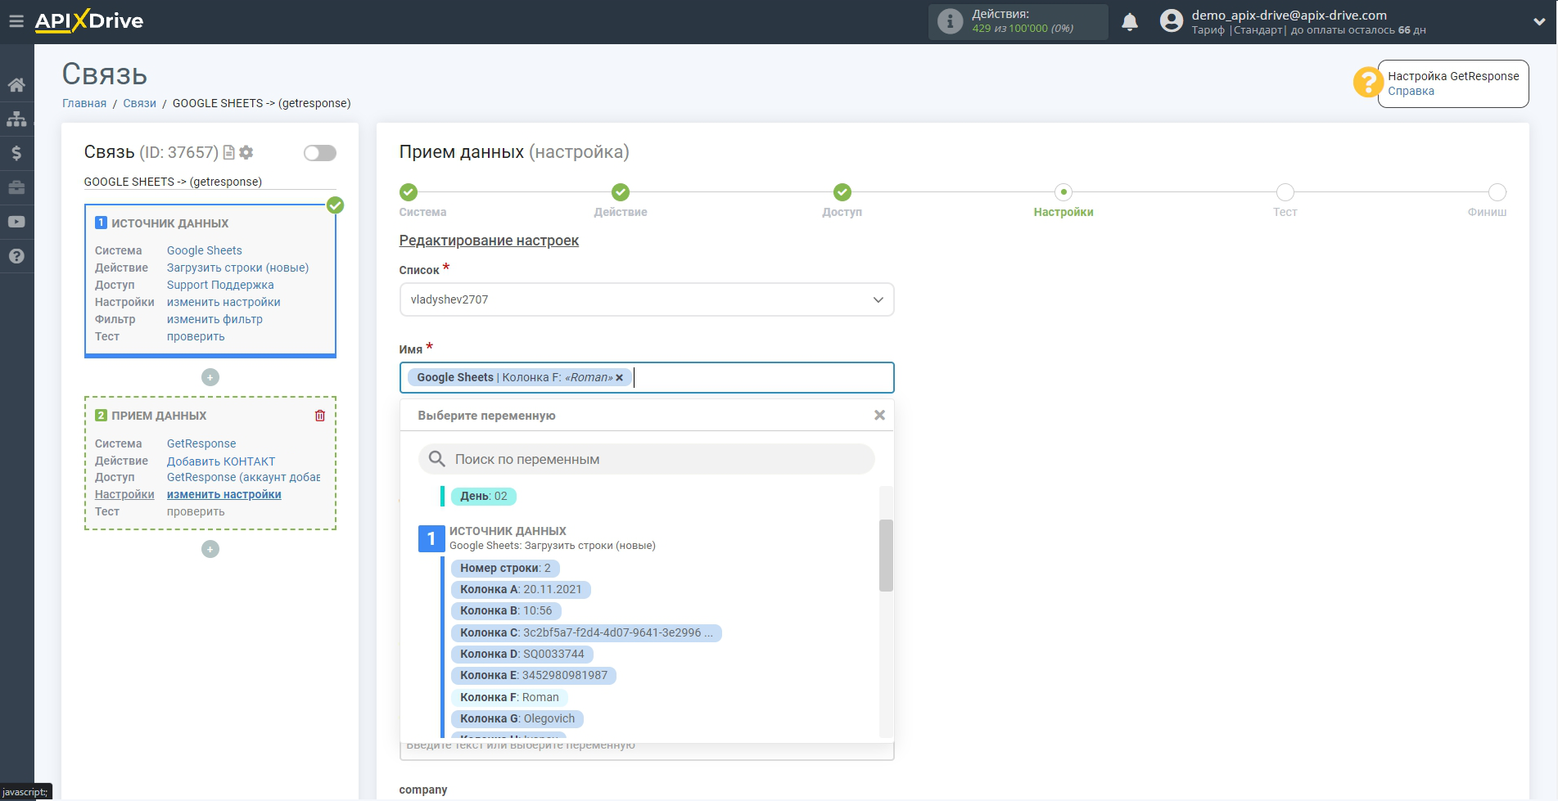1558x801 pixels.
Task: Open the Список dropdown vladyshev2707
Action: point(647,299)
